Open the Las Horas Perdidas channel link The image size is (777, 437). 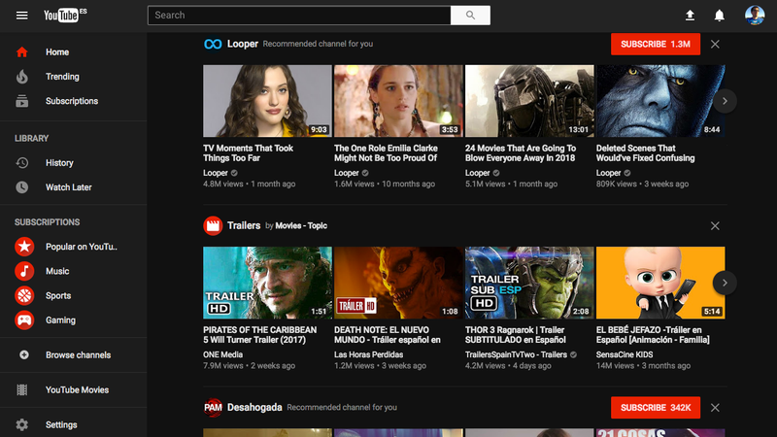point(368,354)
